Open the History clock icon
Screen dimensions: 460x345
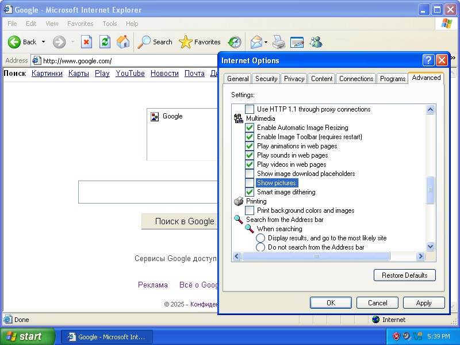[235, 42]
